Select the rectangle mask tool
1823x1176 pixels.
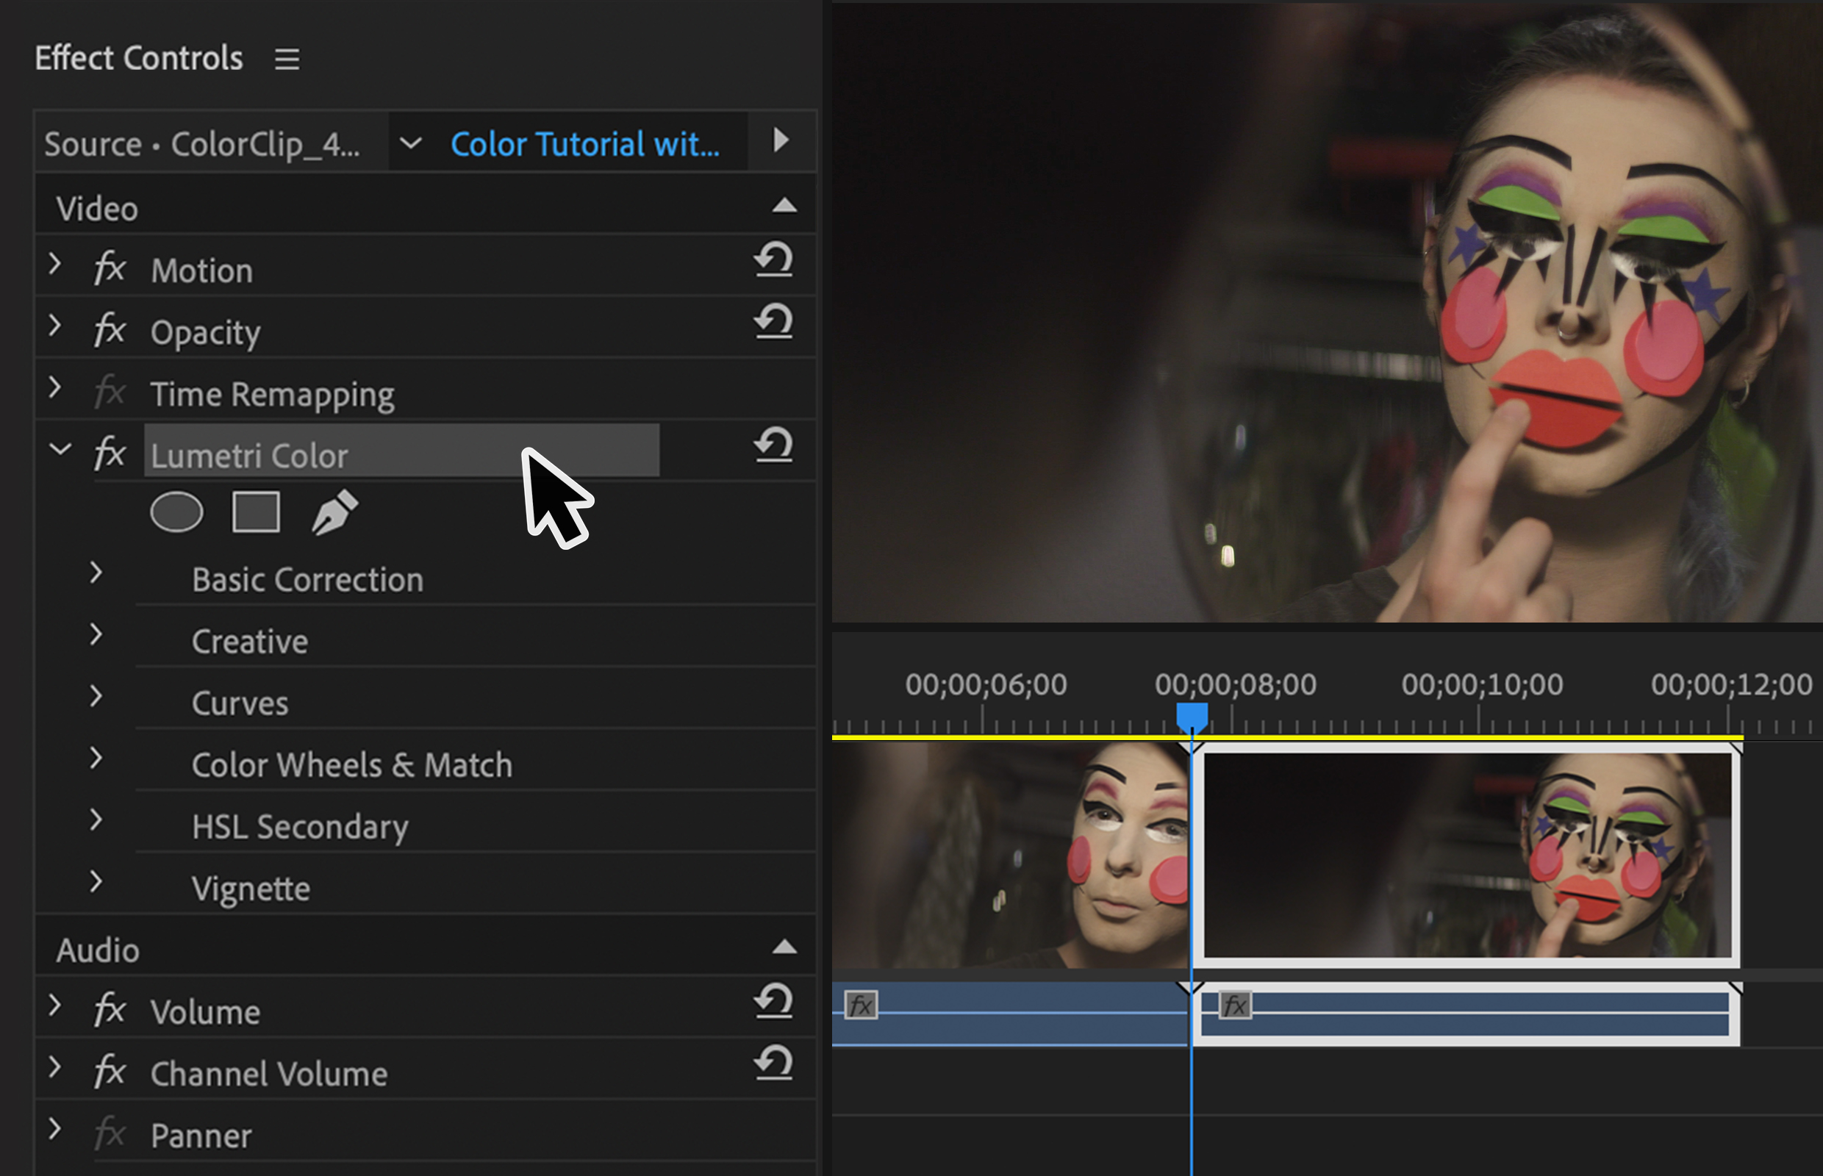256,512
